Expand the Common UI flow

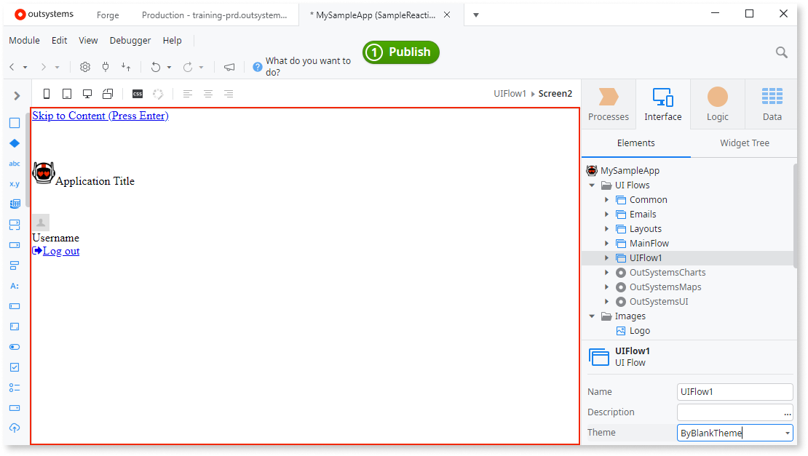coord(607,199)
